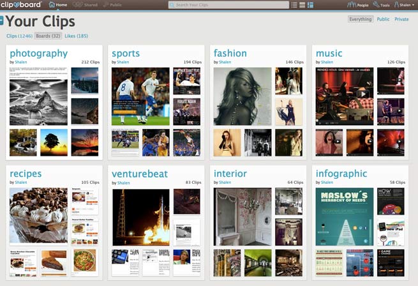Image resolution: width=418 pixels, height=286 pixels.
Task: Open the chocolate cake slice thumbnail
Action: pos(54,263)
